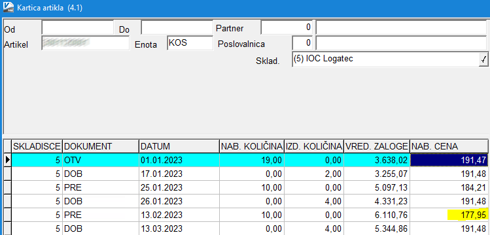Click the NAB. CENA column header
The image size is (490, 235).
point(449,146)
